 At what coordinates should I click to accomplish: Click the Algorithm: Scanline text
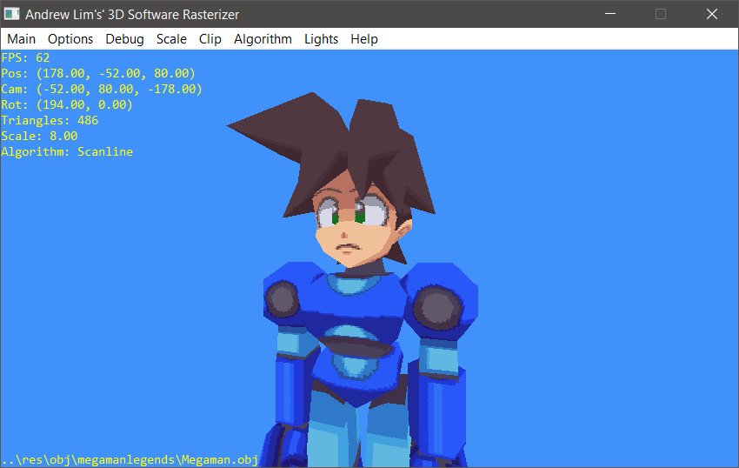point(67,151)
